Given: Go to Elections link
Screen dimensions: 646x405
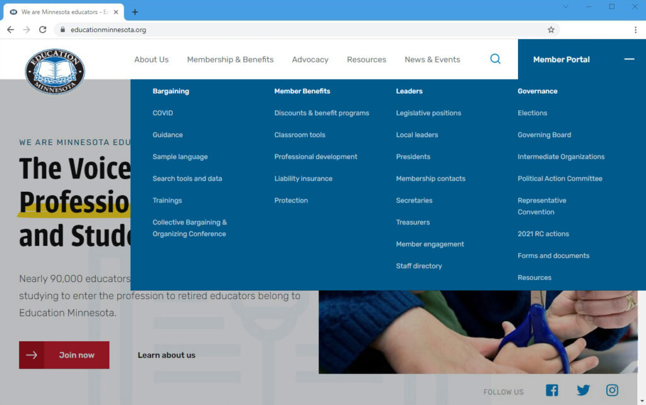Looking at the screenshot, I should coord(532,113).
